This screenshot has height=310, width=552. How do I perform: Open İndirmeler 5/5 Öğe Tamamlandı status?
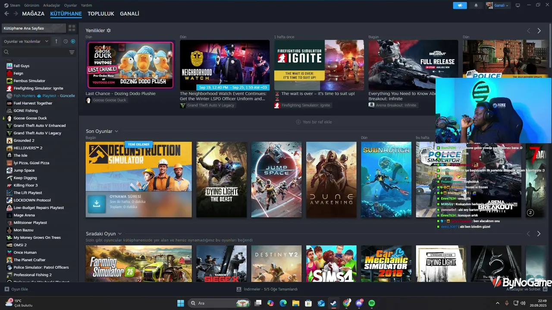coord(270,289)
